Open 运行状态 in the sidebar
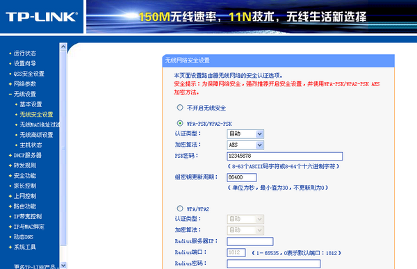417x269 pixels. [25, 54]
